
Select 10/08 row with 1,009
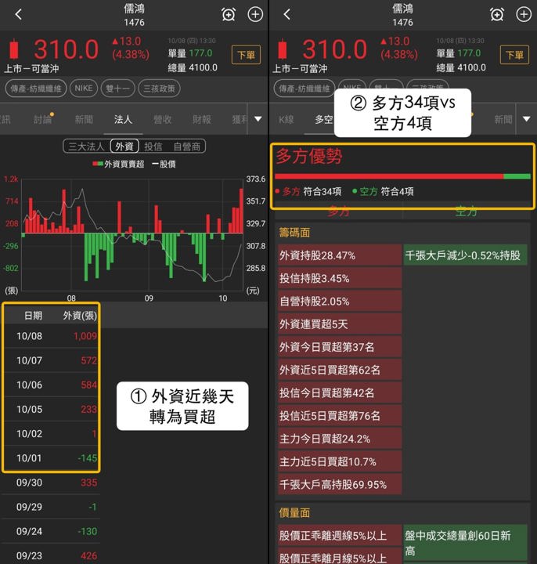tap(52, 336)
